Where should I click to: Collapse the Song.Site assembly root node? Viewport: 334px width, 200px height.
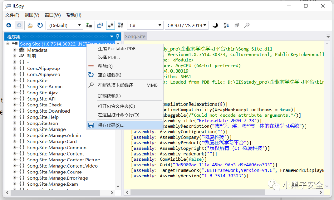[8, 44]
